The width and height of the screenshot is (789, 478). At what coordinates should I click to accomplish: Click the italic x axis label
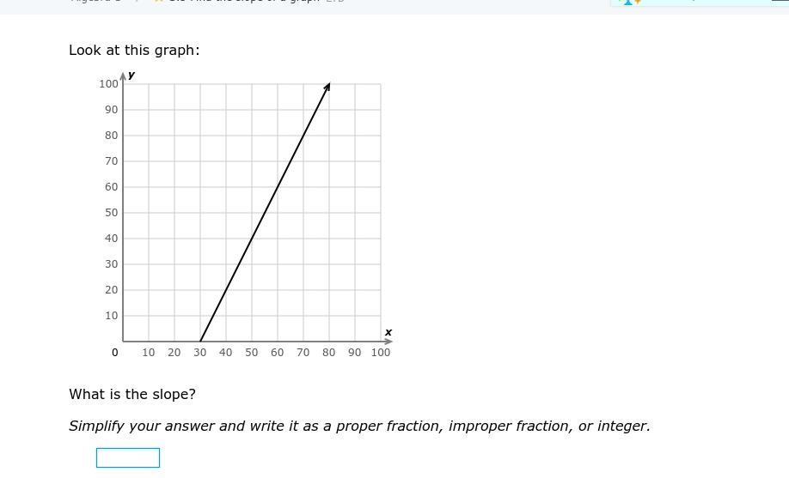[x=388, y=332]
